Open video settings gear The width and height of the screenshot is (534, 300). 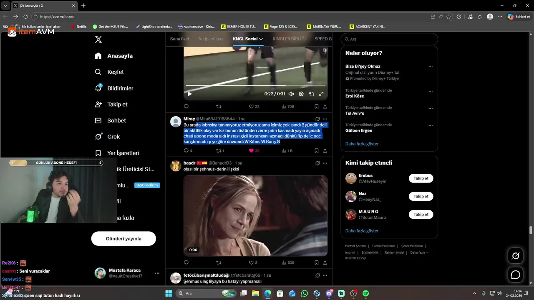(x=301, y=94)
